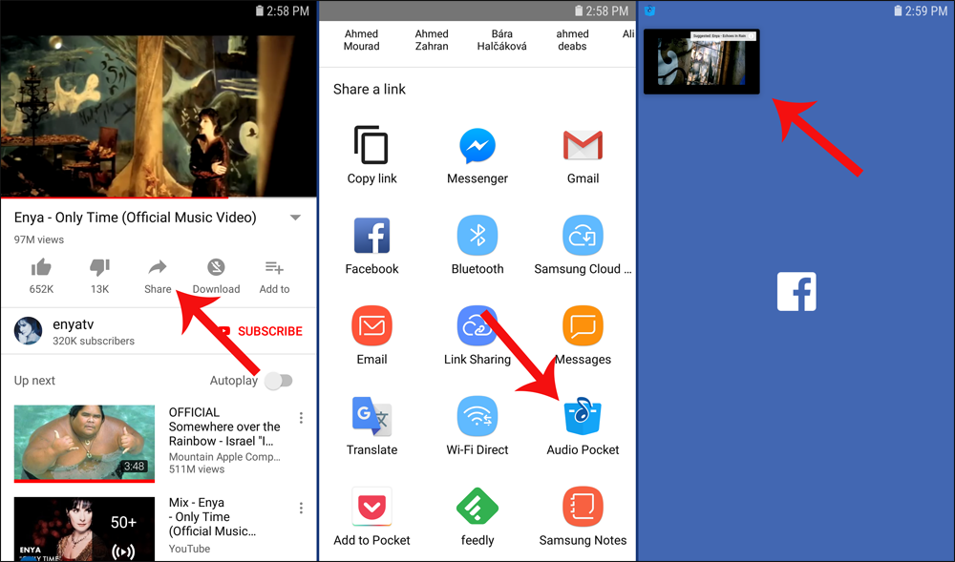Click the 'Up next' label

click(x=34, y=381)
